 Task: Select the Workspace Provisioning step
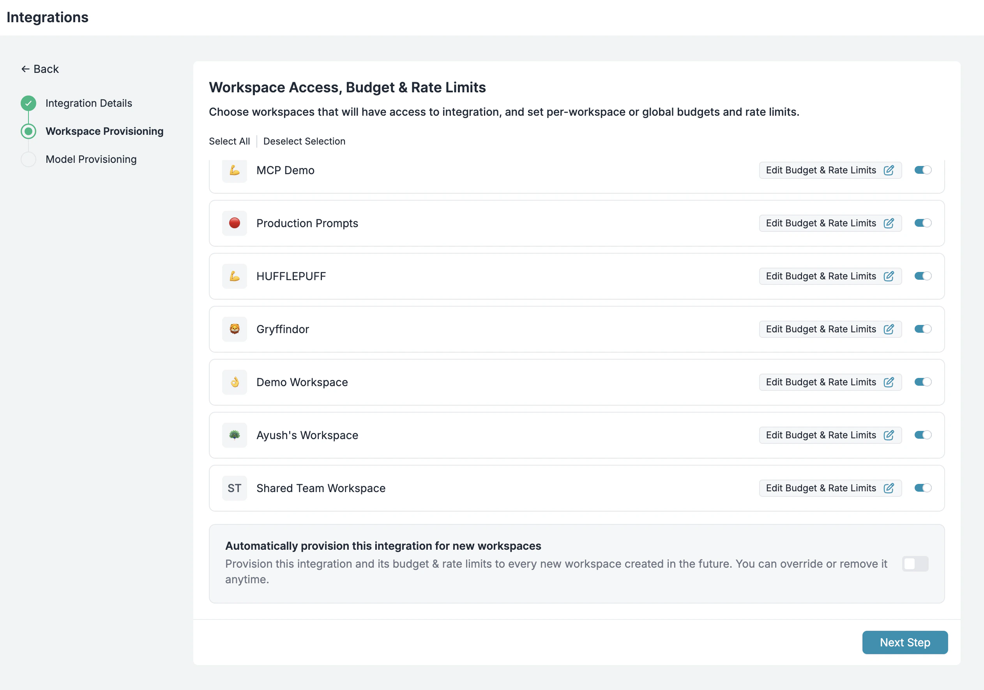(104, 131)
